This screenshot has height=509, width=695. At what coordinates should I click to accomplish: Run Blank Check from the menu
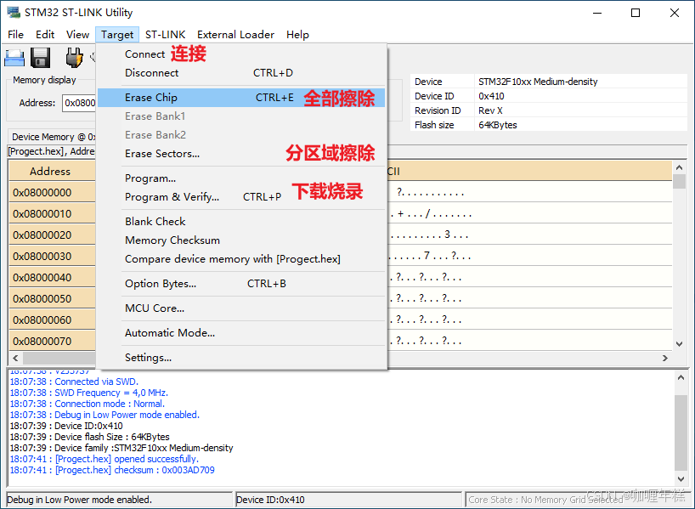[x=241, y=221]
